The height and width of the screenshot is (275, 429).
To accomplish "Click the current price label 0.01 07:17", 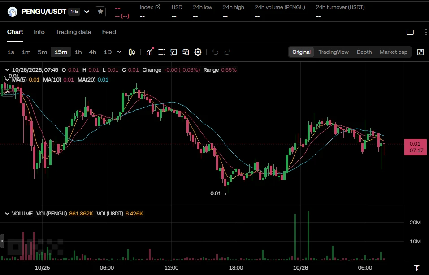I will tap(416, 147).
